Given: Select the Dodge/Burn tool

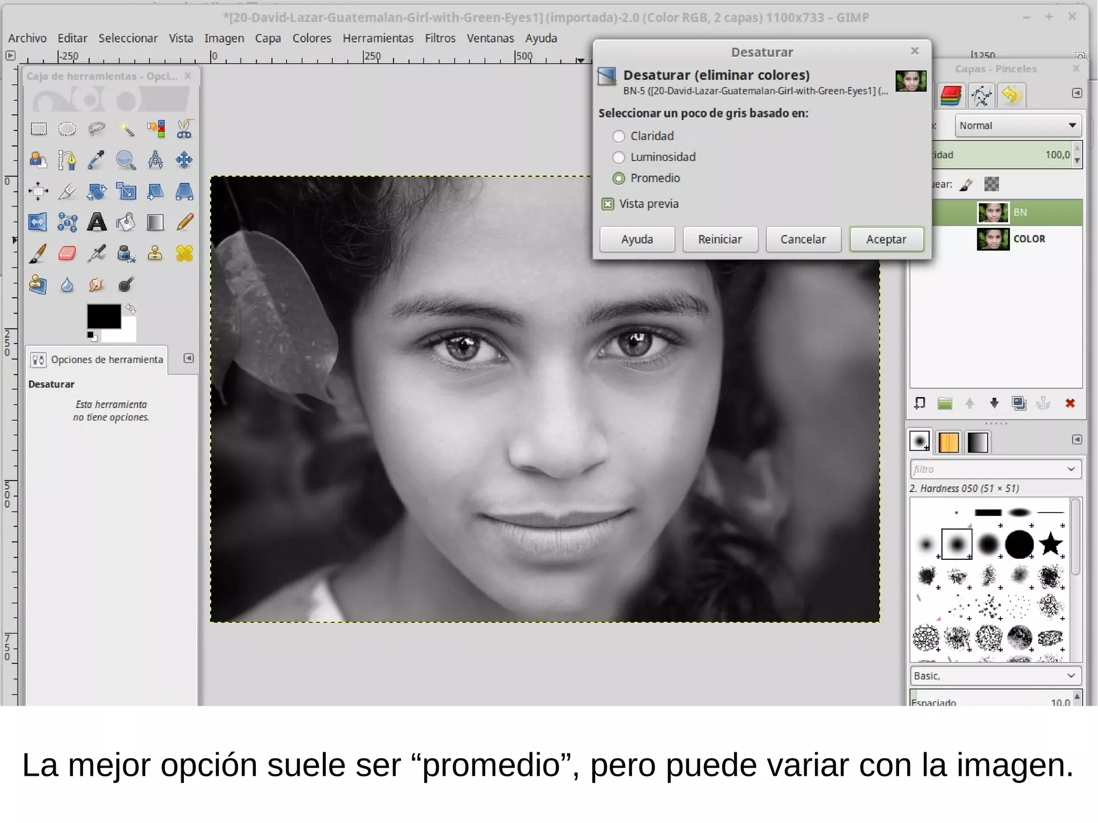Looking at the screenshot, I should [126, 285].
